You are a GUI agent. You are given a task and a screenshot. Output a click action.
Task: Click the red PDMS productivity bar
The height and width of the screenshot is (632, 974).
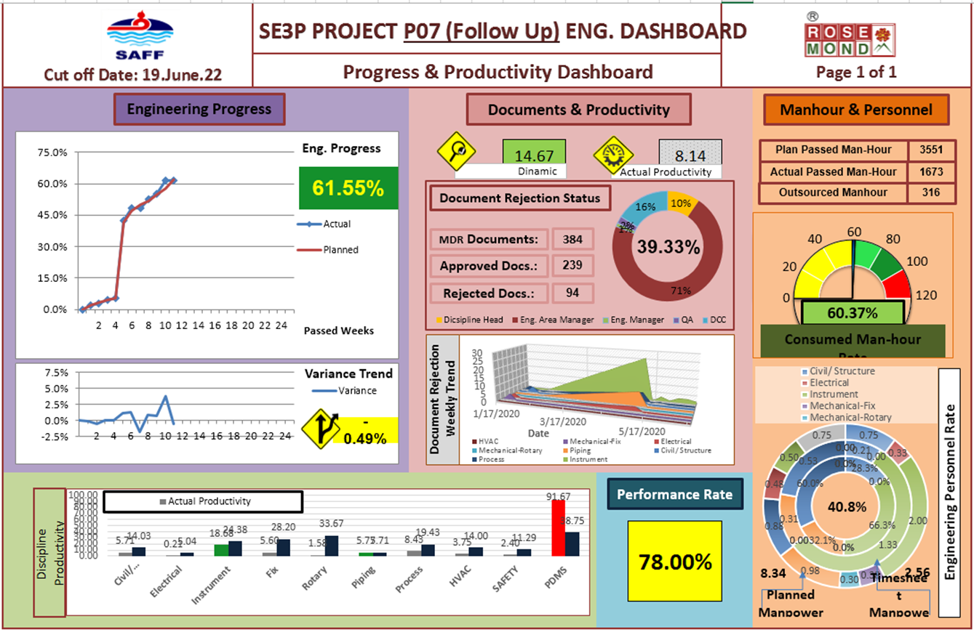pos(558,527)
